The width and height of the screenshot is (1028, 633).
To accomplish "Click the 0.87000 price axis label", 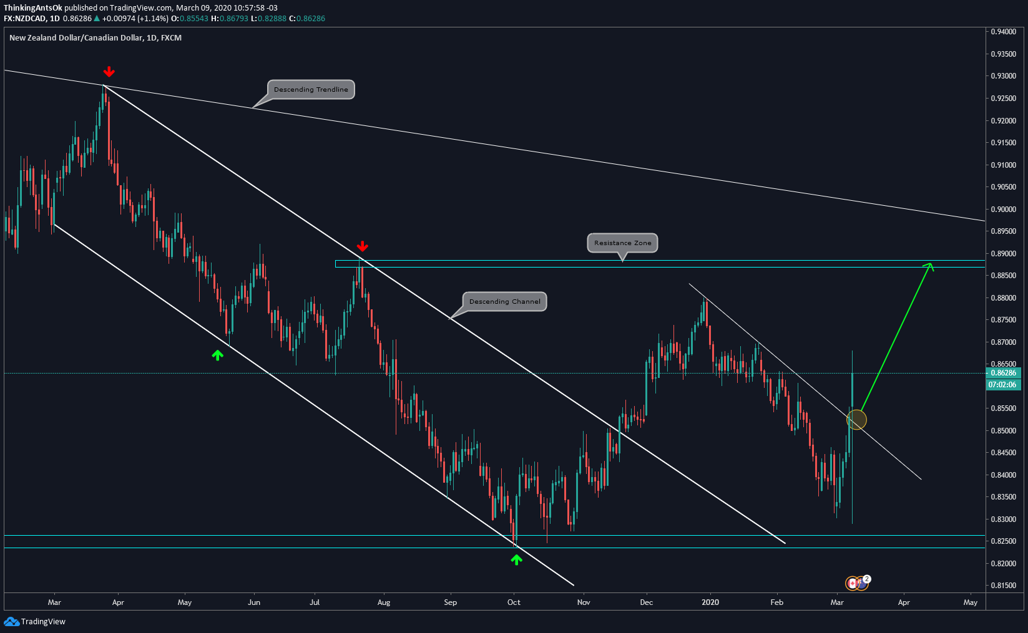I will click(1004, 342).
